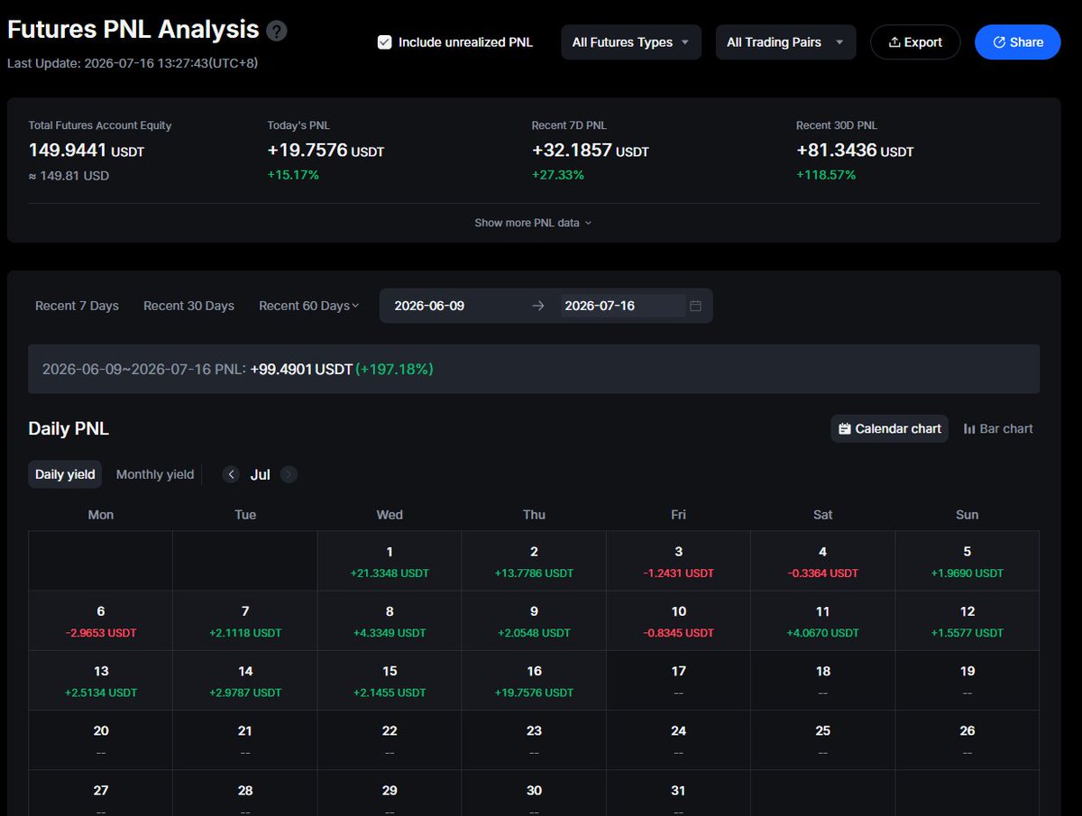Click the period PNL total +99.4901 USDT

point(301,369)
